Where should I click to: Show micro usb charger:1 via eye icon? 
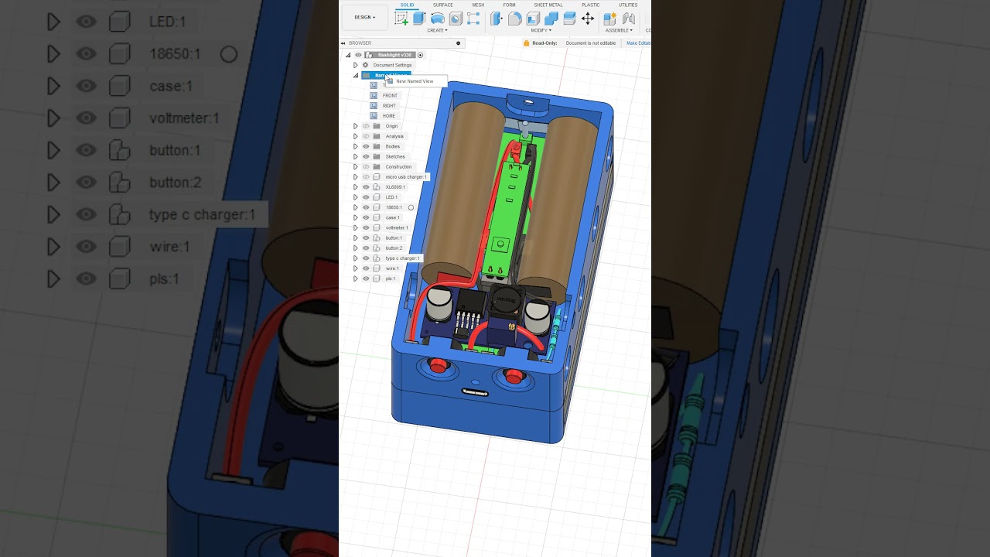[x=366, y=177]
